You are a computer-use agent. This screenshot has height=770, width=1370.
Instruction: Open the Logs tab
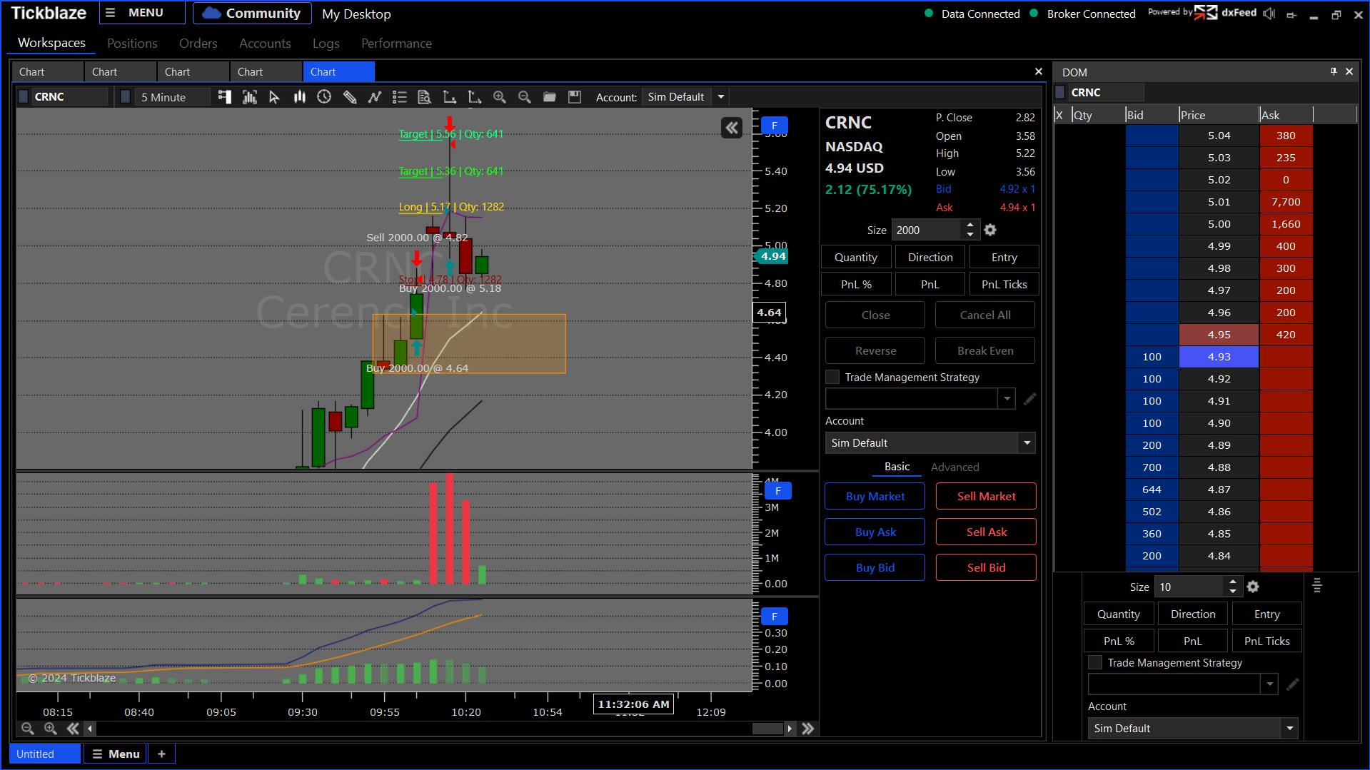coord(326,44)
